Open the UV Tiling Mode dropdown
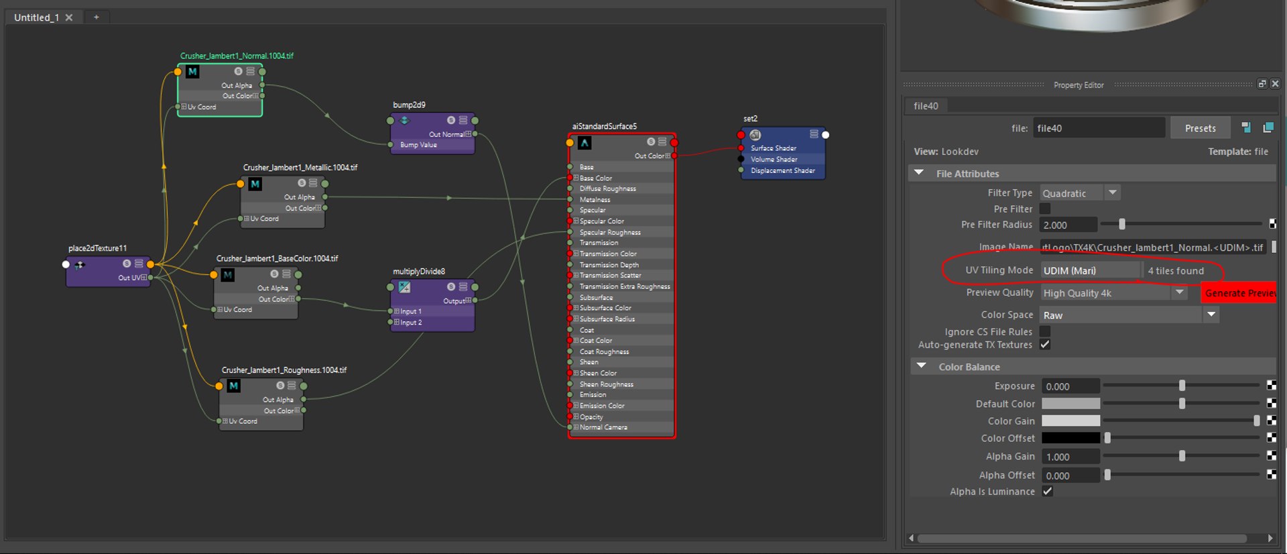Image resolution: width=1287 pixels, height=554 pixels. coord(1091,270)
